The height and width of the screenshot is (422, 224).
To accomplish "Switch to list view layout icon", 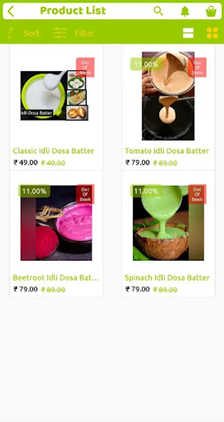I will tap(188, 33).
